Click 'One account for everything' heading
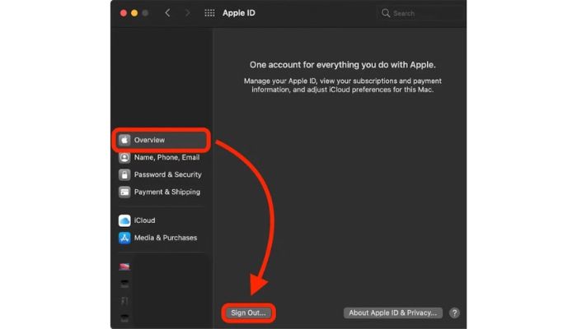Image resolution: width=577 pixels, height=329 pixels. [343, 65]
